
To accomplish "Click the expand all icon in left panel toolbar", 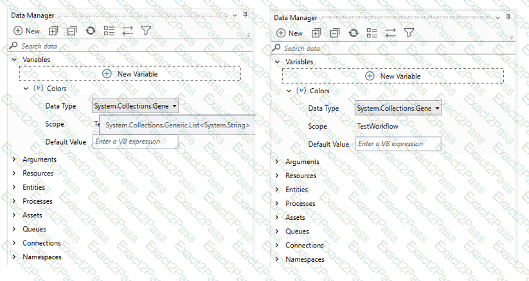I will point(53,30).
